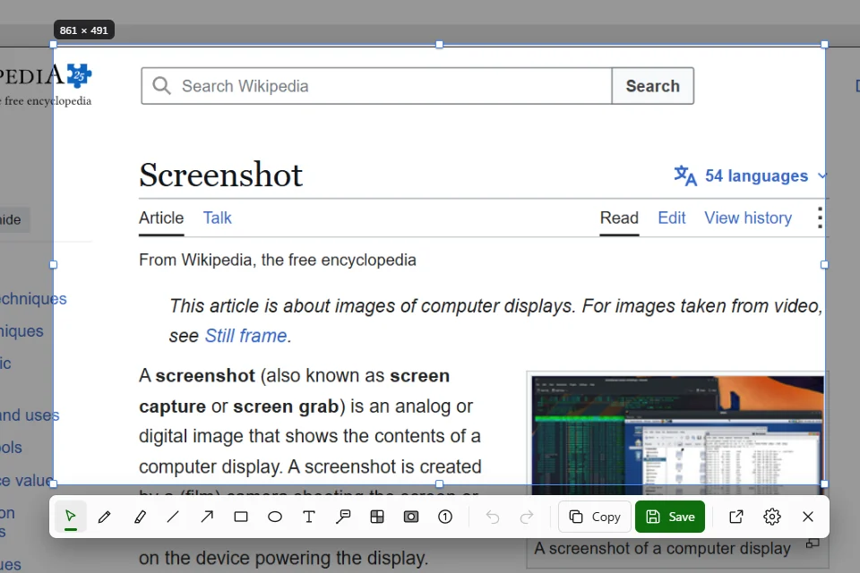Select the Read tab
This screenshot has height=573, width=860.
(x=619, y=218)
